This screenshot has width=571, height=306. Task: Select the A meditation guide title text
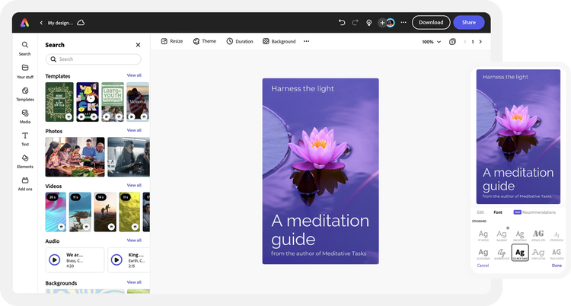pos(320,230)
